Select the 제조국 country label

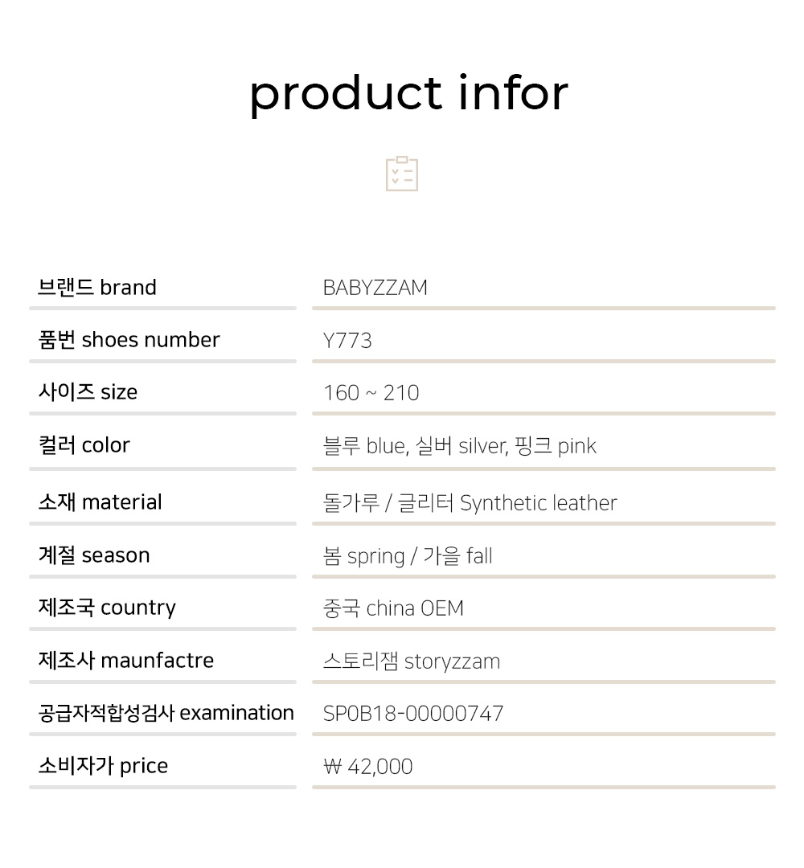coord(107,608)
